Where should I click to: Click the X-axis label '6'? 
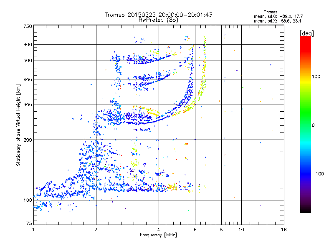pyautogui.click(x=195, y=230)
